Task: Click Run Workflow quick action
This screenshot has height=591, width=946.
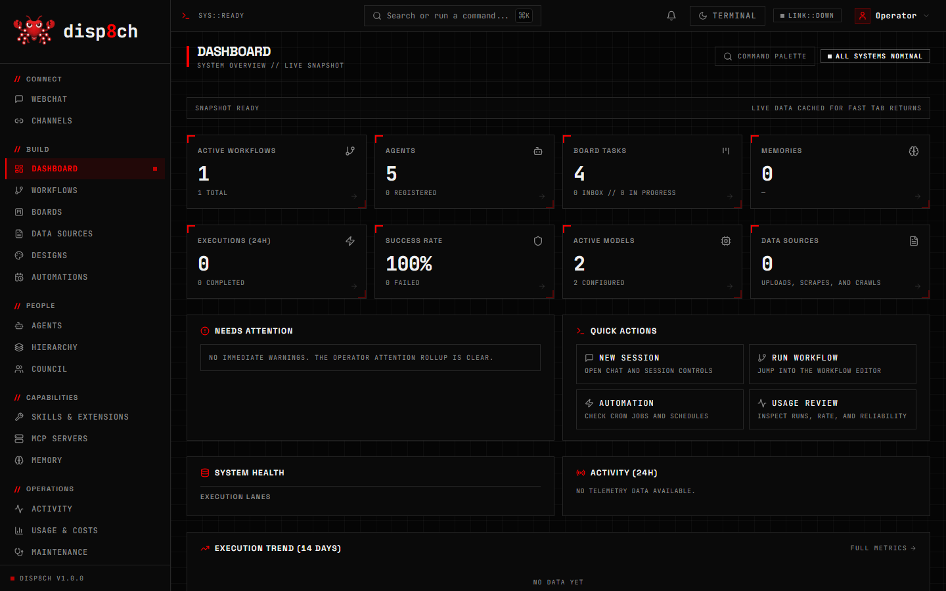Action: tap(832, 364)
